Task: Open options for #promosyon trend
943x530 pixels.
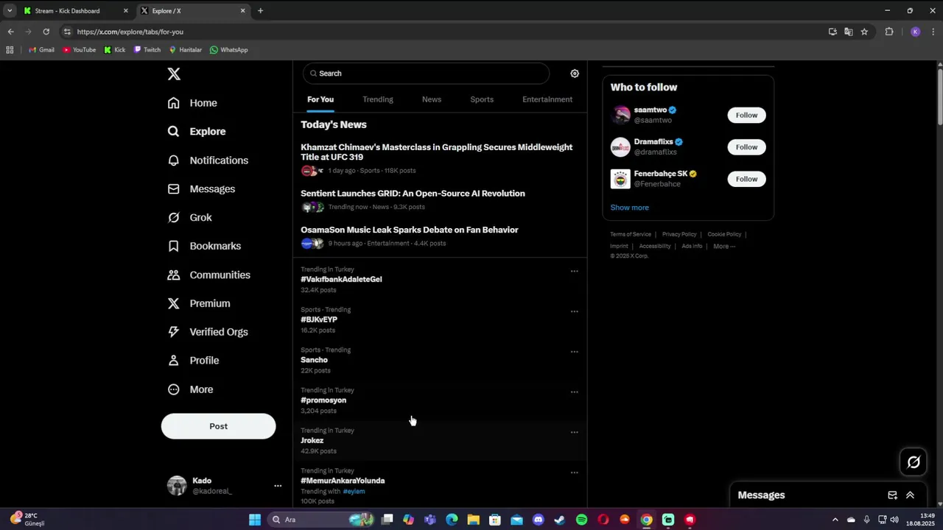Action: click(x=575, y=392)
